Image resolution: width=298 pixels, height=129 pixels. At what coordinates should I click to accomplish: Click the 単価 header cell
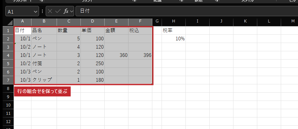pyautogui.click(x=93, y=30)
